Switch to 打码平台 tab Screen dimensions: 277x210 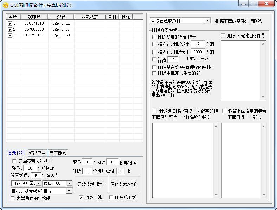point(37,153)
